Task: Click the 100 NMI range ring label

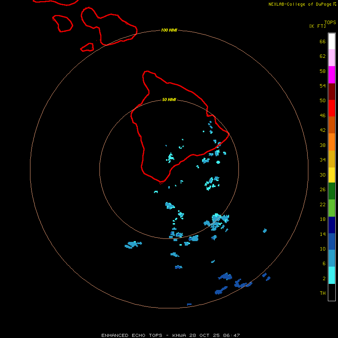Action: 169,30
